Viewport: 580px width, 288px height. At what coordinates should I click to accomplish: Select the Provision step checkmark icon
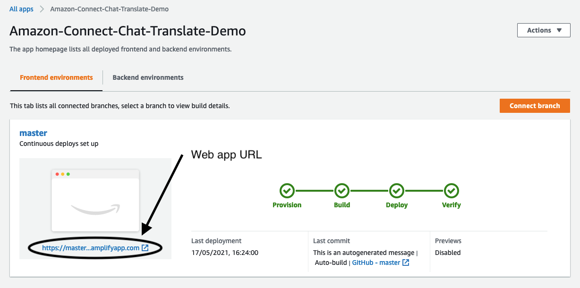[287, 191]
